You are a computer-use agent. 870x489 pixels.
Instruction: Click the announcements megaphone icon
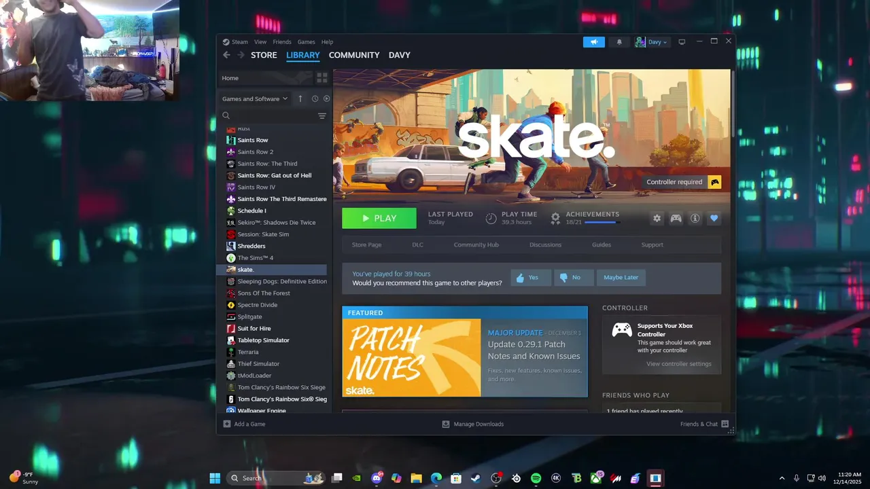tap(593, 42)
